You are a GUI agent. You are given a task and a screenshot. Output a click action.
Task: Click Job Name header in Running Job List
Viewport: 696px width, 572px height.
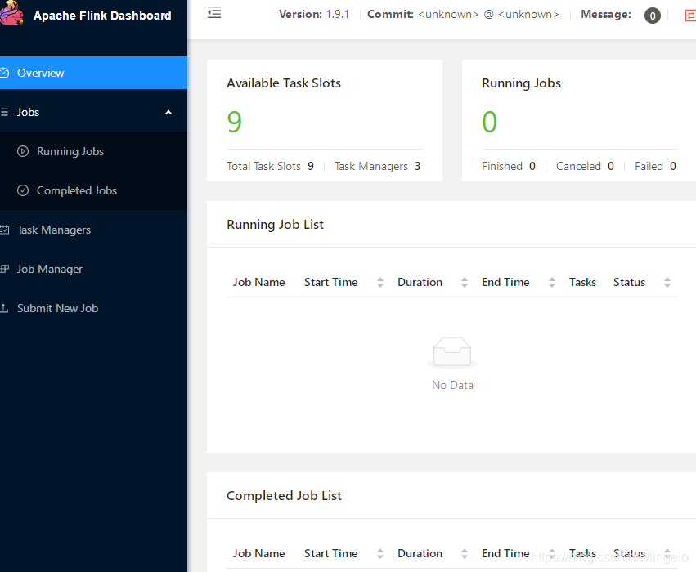click(258, 283)
